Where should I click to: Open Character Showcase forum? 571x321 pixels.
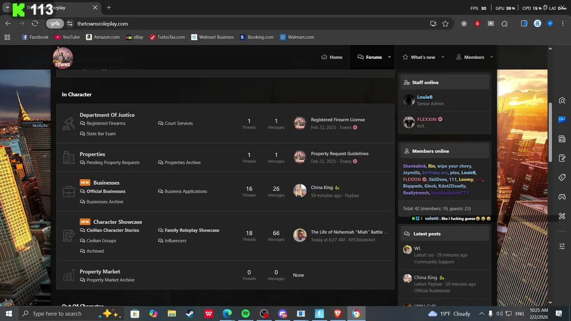pos(117,222)
